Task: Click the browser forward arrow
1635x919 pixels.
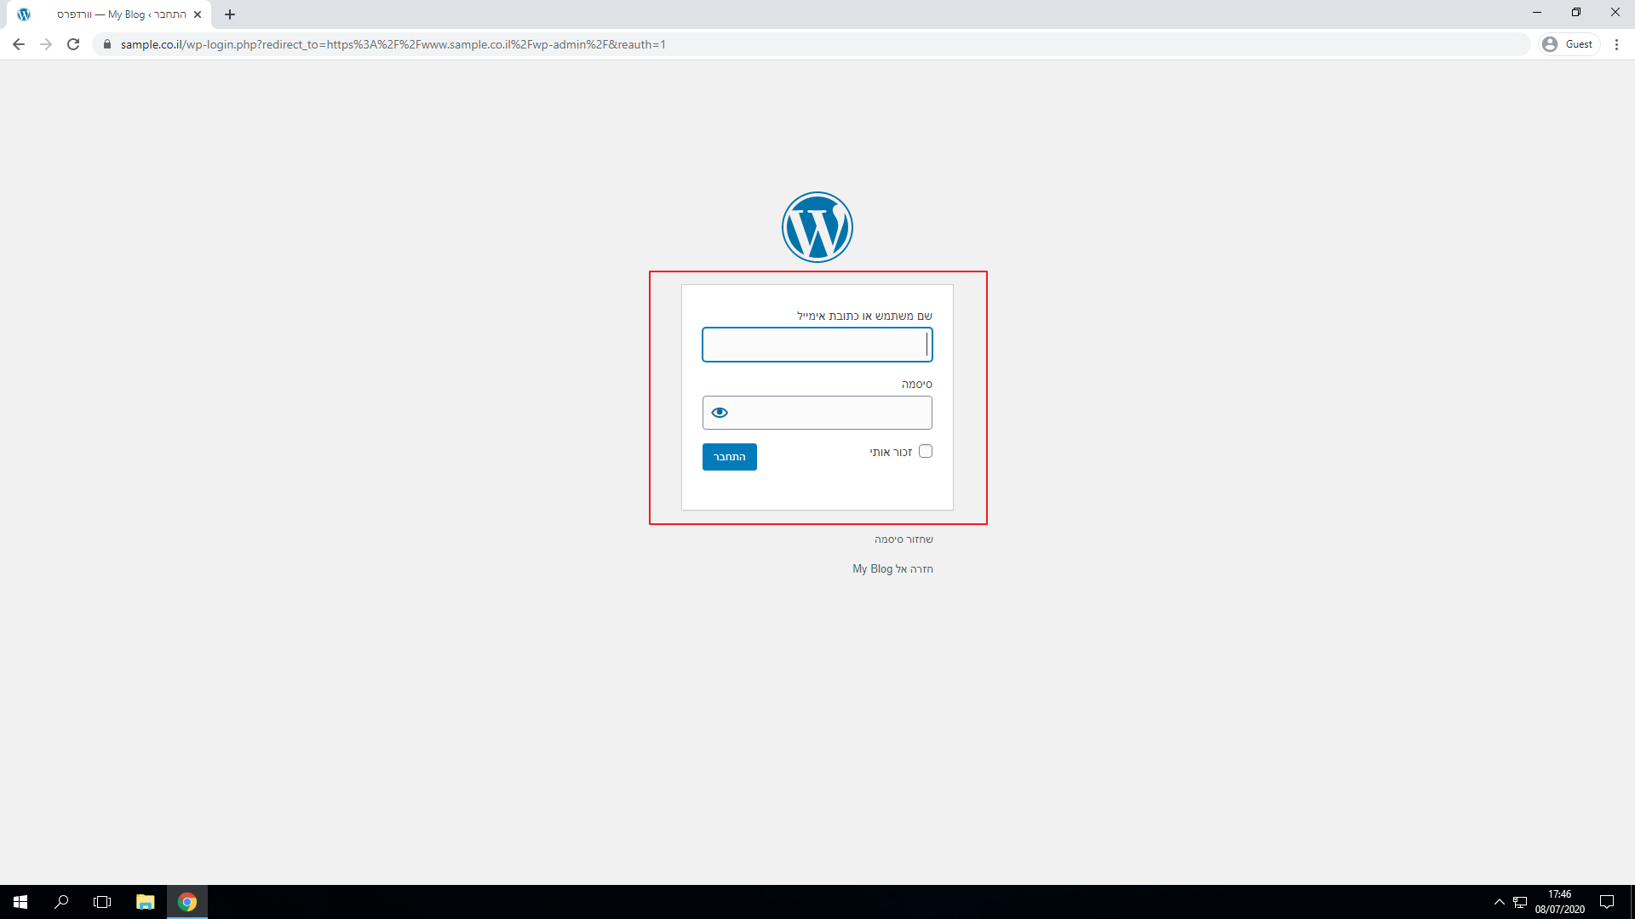Action: (x=46, y=44)
